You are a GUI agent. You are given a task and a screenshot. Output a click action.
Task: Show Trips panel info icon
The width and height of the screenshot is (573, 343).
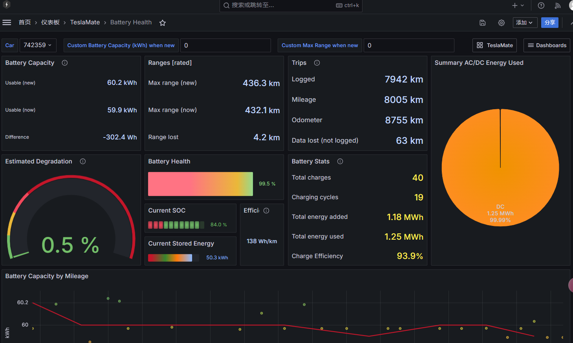[317, 63]
